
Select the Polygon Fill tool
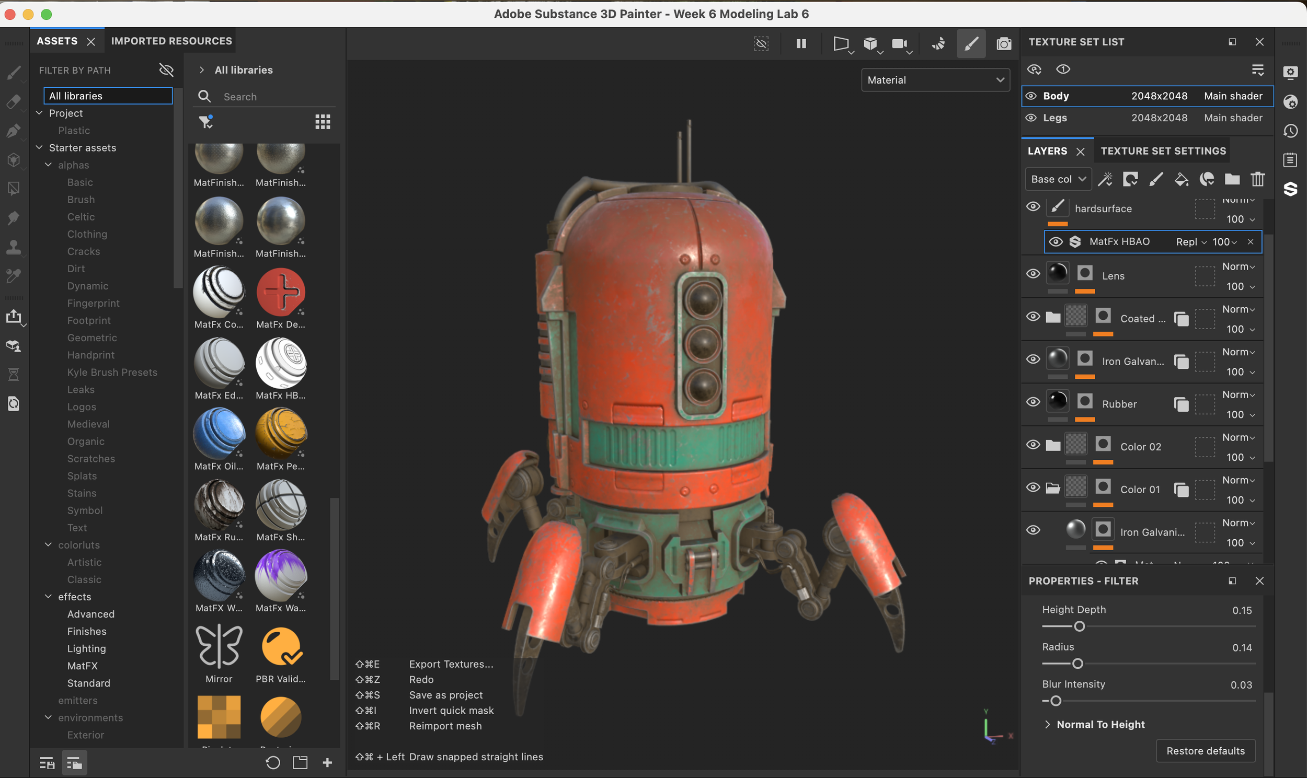(x=14, y=189)
